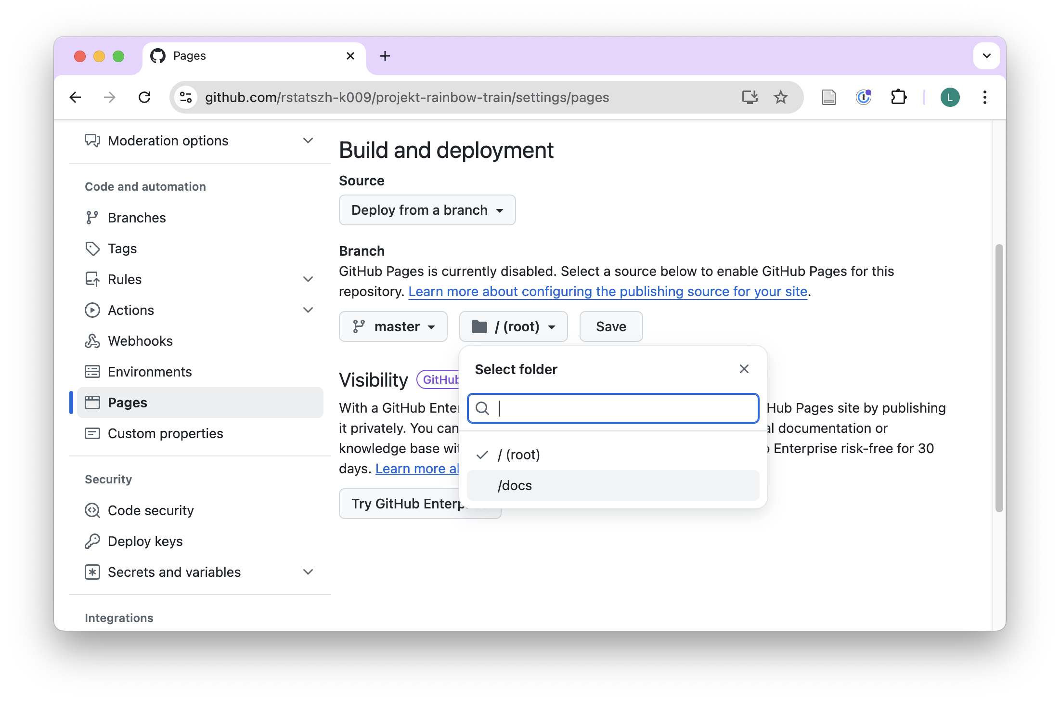The width and height of the screenshot is (1060, 702).
Task: Click the Tags tag icon
Action: point(92,248)
